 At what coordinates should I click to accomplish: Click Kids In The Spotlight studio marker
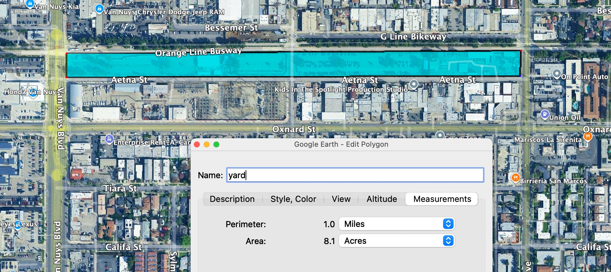point(414,84)
